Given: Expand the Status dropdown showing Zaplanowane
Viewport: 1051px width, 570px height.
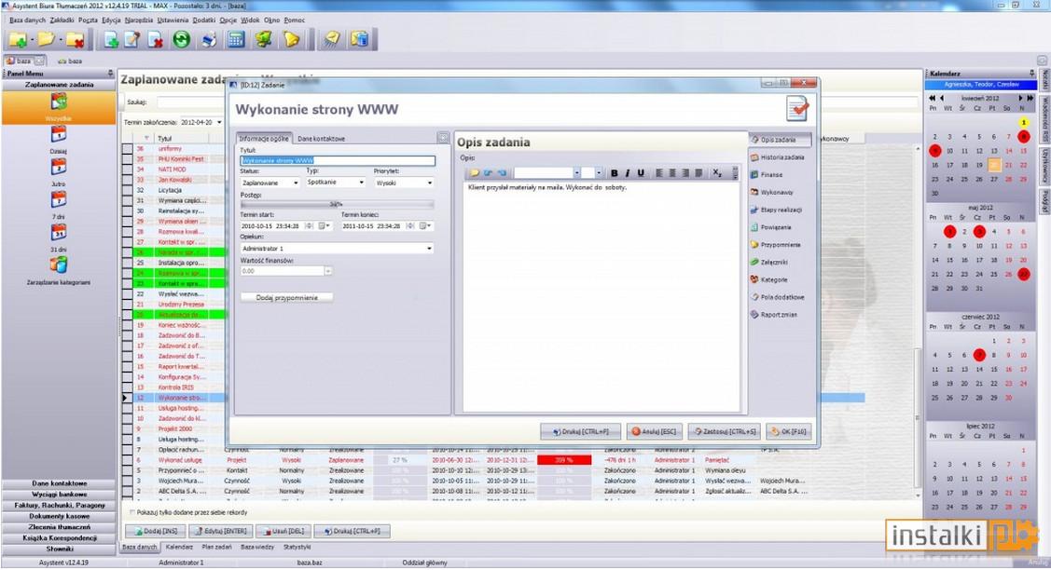Looking at the screenshot, I should point(270,183).
